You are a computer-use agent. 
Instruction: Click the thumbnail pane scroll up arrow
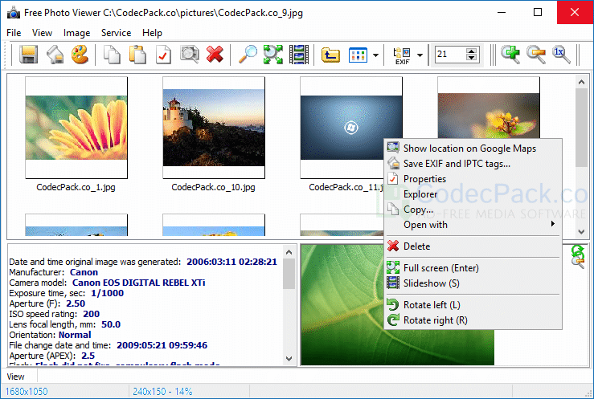click(x=581, y=81)
